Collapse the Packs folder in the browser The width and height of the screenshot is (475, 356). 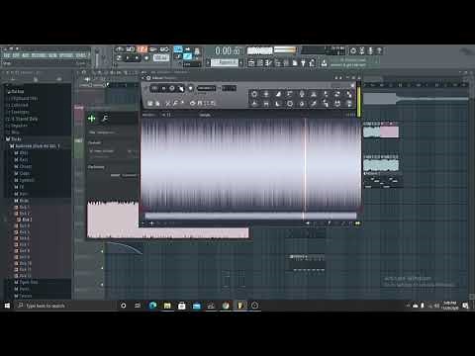pyautogui.click(x=14, y=139)
